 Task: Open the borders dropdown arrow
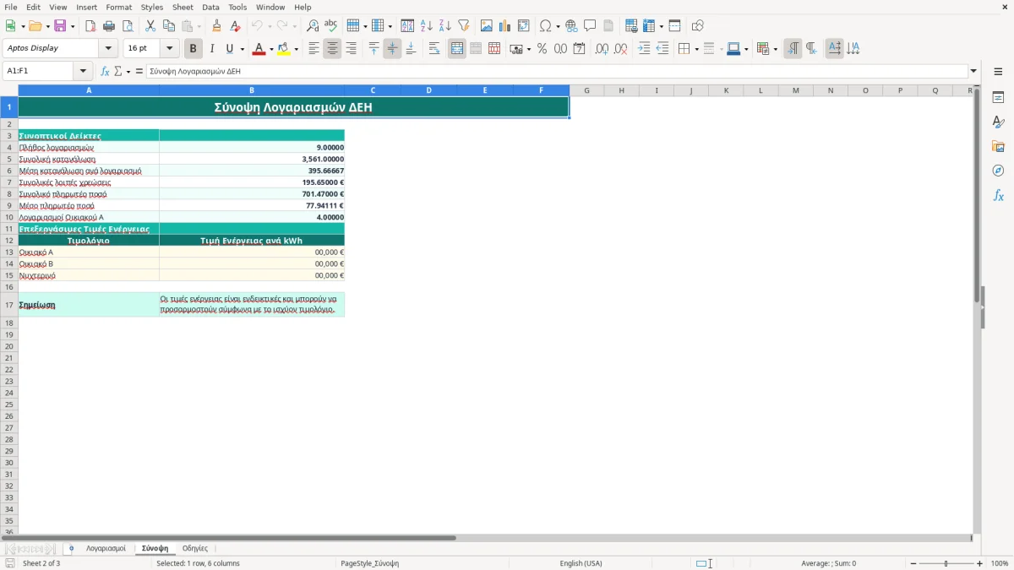pos(695,49)
